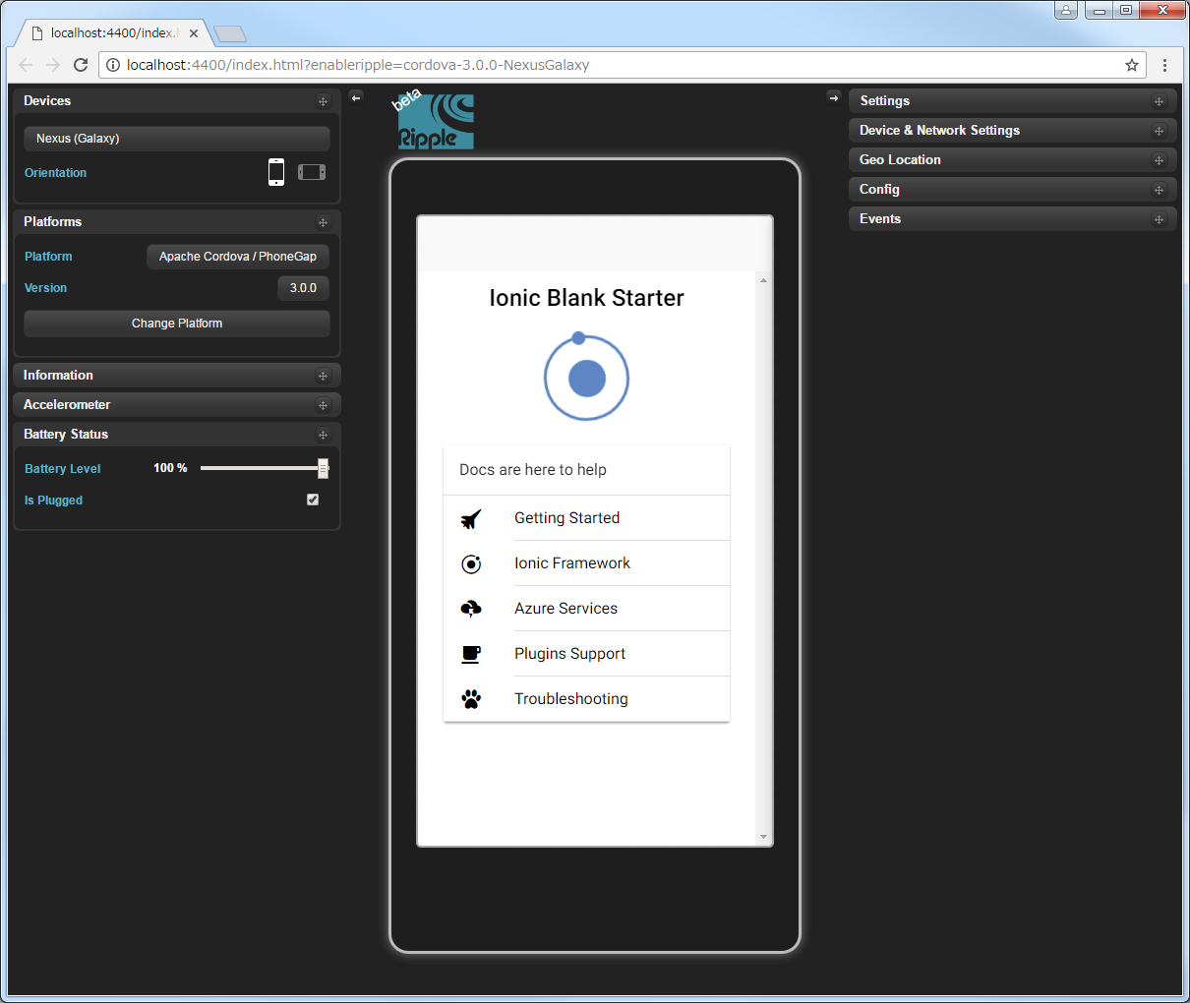1190x1003 pixels.
Task: Open Plugins Support docs item
Action: (586, 654)
